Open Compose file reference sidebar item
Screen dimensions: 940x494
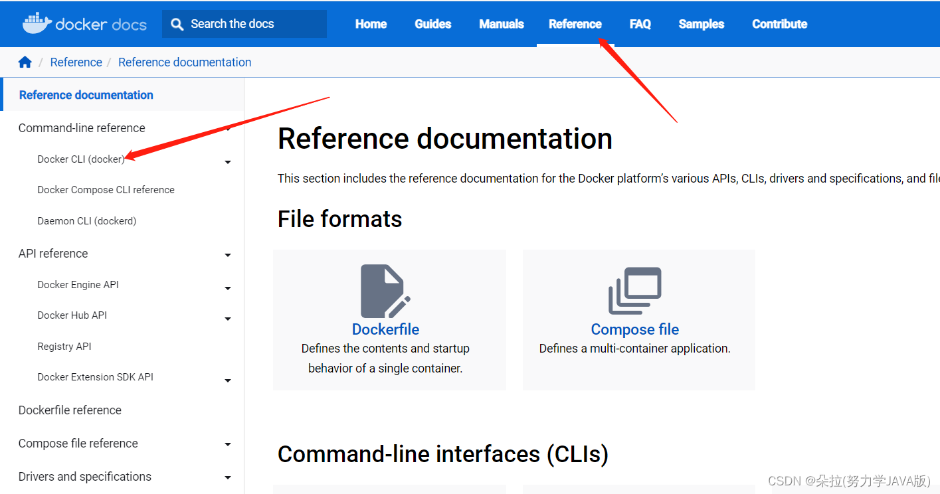[x=78, y=444]
